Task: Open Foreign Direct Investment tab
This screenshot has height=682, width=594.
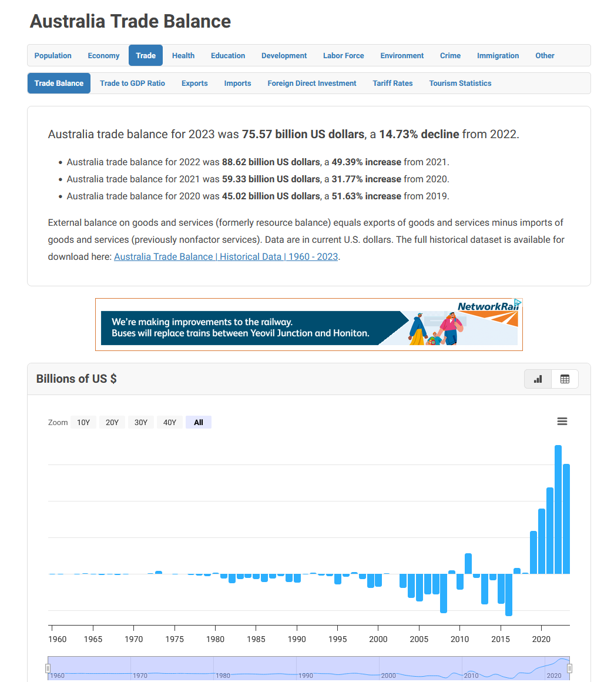Action: click(311, 83)
